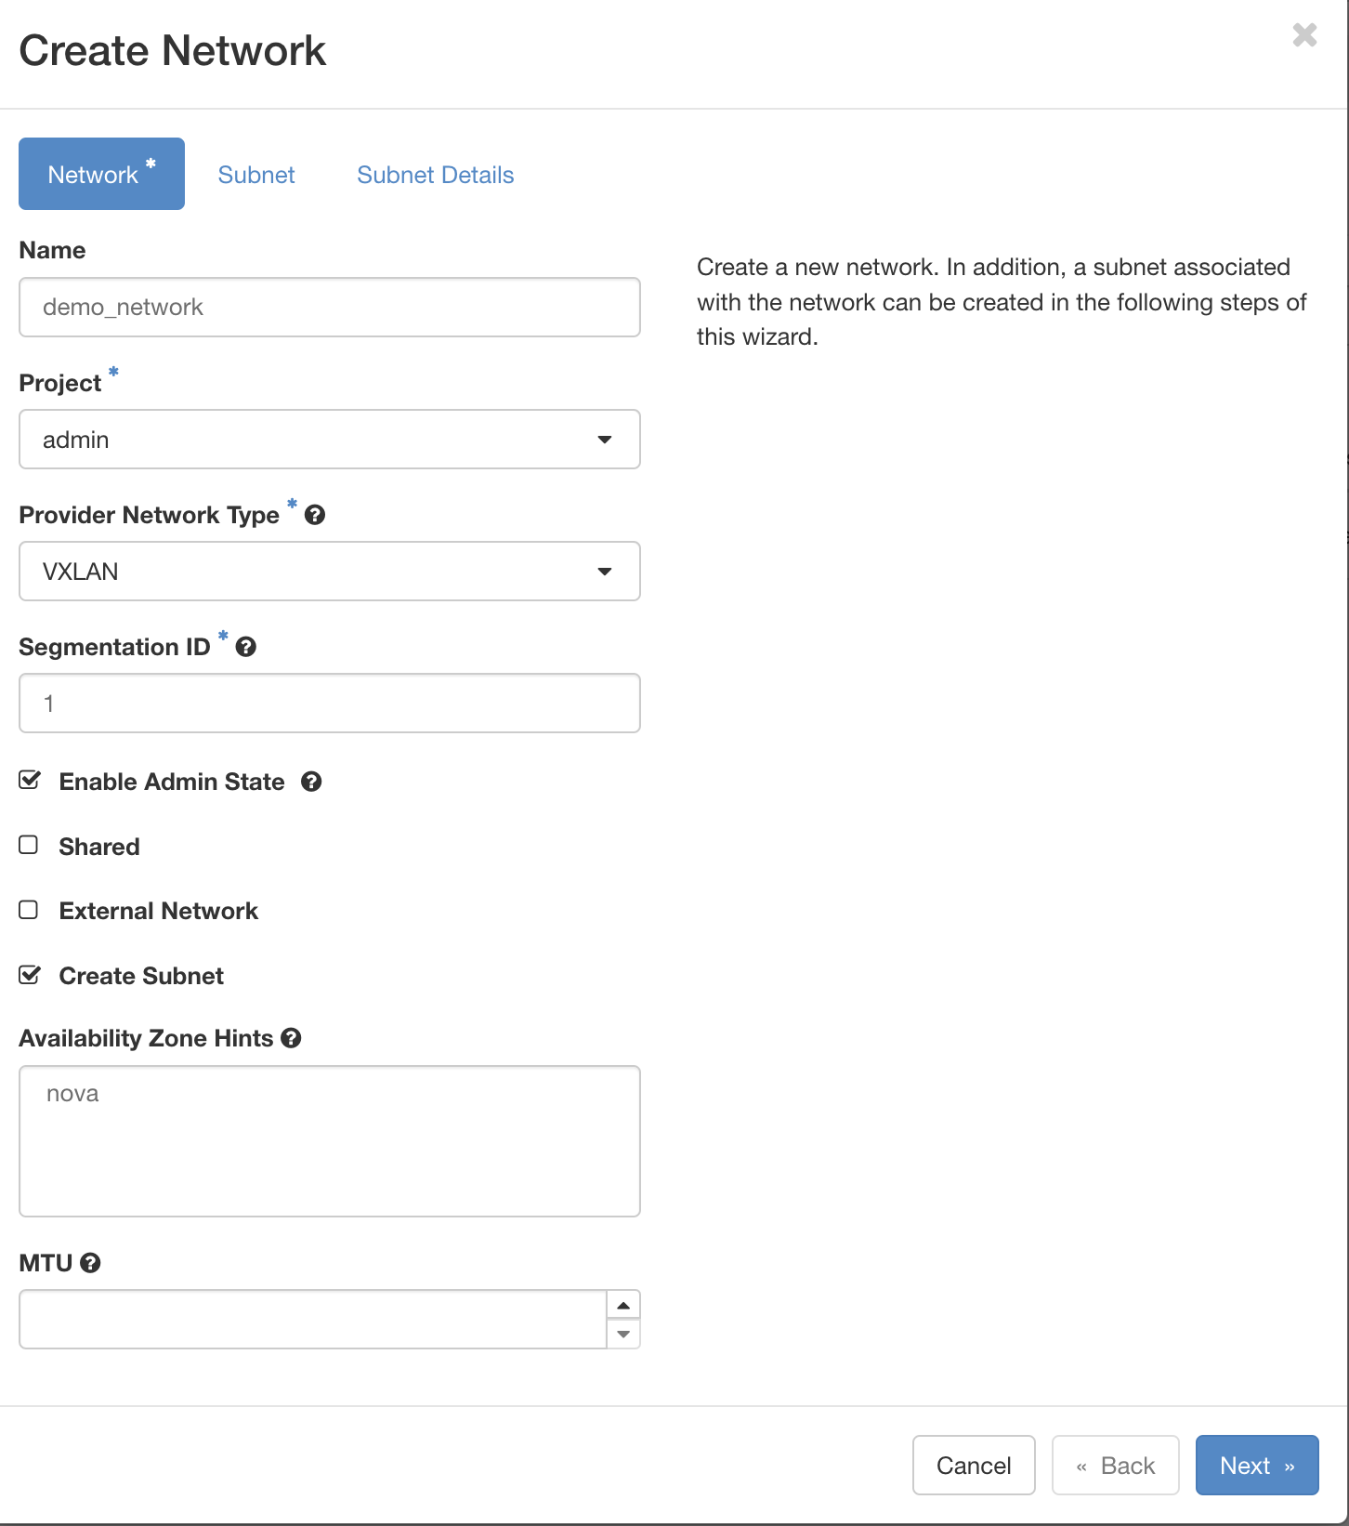Click the MTU help question icon
The width and height of the screenshot is (1349, 1526).
pos(90,1263)
